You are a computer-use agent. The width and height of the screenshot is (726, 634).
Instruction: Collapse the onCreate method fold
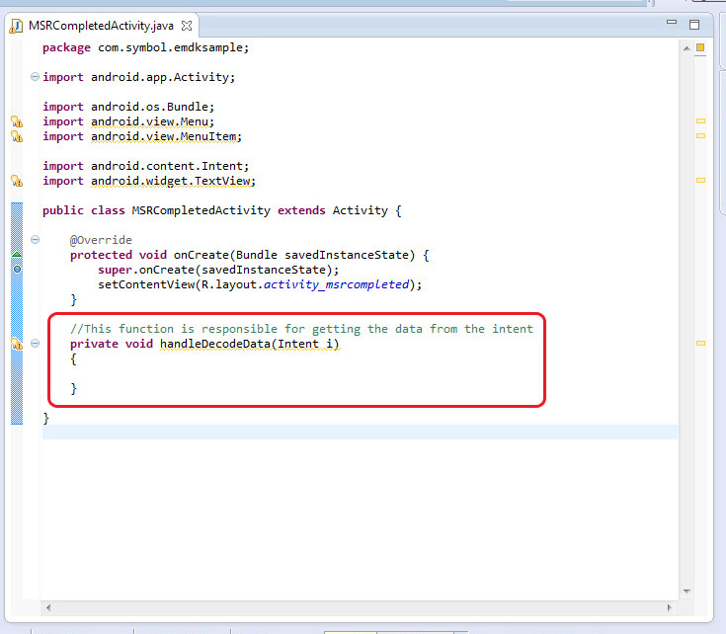coord(36,240)
